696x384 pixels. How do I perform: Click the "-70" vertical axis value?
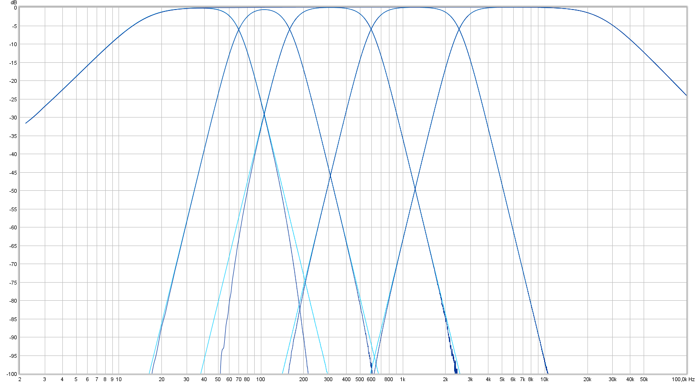coord(13,264)
